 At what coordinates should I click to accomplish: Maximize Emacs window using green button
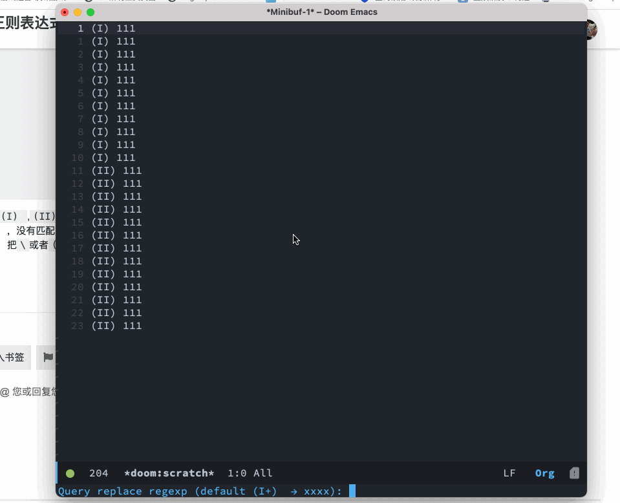coord(91,12)
